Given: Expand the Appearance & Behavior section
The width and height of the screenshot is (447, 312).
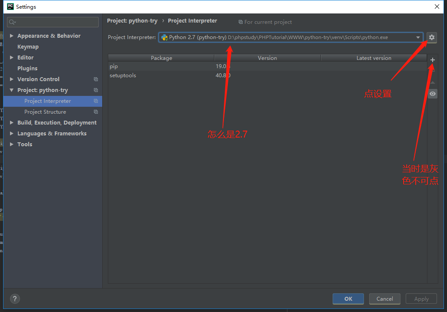Looking at the screenshot, I should (x=12, y=36).
